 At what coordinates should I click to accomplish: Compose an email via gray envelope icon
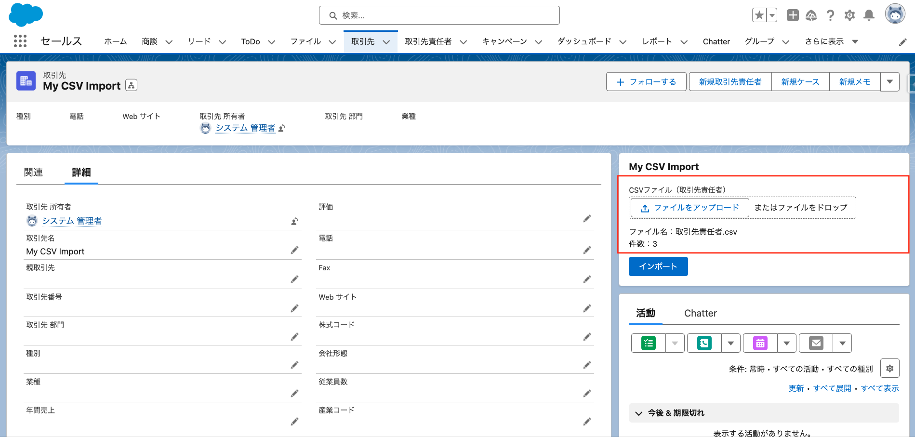[x=815, y=343]
